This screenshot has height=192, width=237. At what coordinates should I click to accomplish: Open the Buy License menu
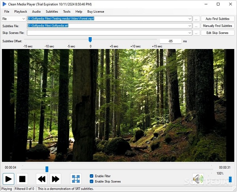96,11
